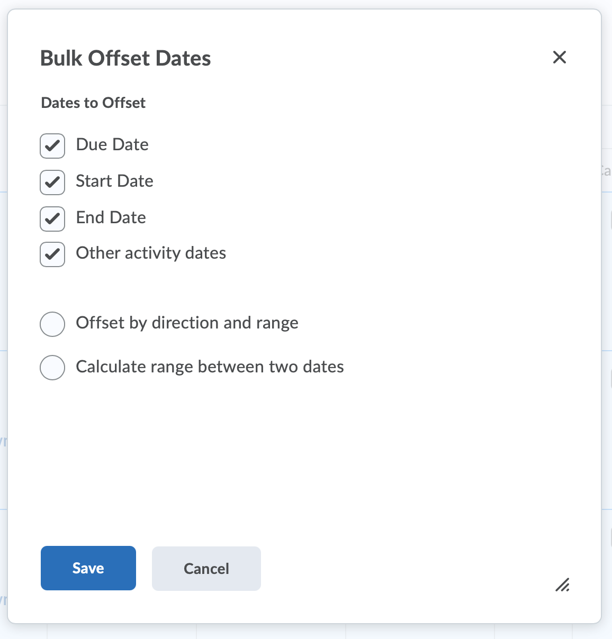Screen dimensions: 612x639
Task: Click the "Offset by direction and range" text
Action: click(187, 323)
